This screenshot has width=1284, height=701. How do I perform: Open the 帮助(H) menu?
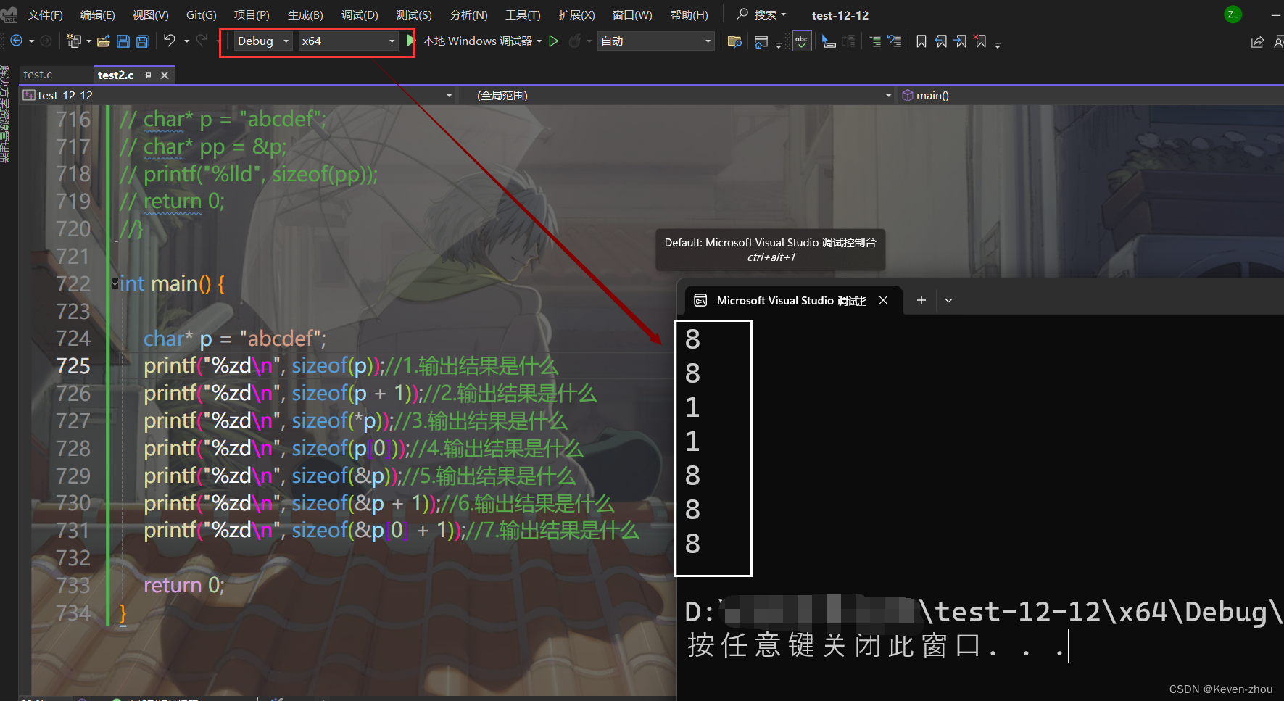coord(689,14)
